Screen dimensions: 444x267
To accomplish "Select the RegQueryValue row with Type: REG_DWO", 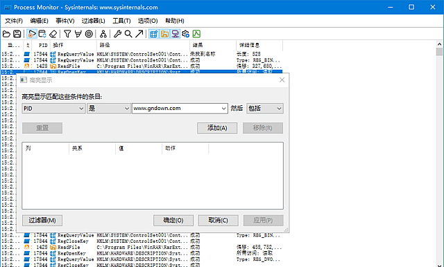I will coord(142,259).
